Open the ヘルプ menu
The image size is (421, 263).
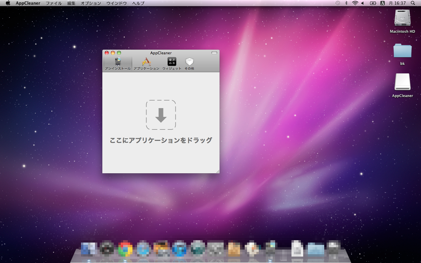click(138, 3)
